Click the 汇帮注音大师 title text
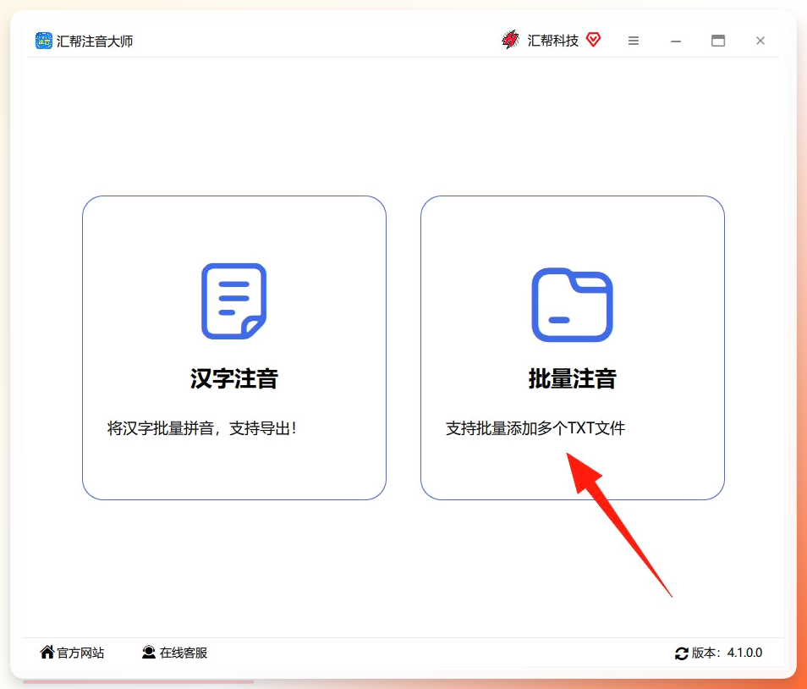The width and height of the screenshot is (807, 689). (95, 41)
